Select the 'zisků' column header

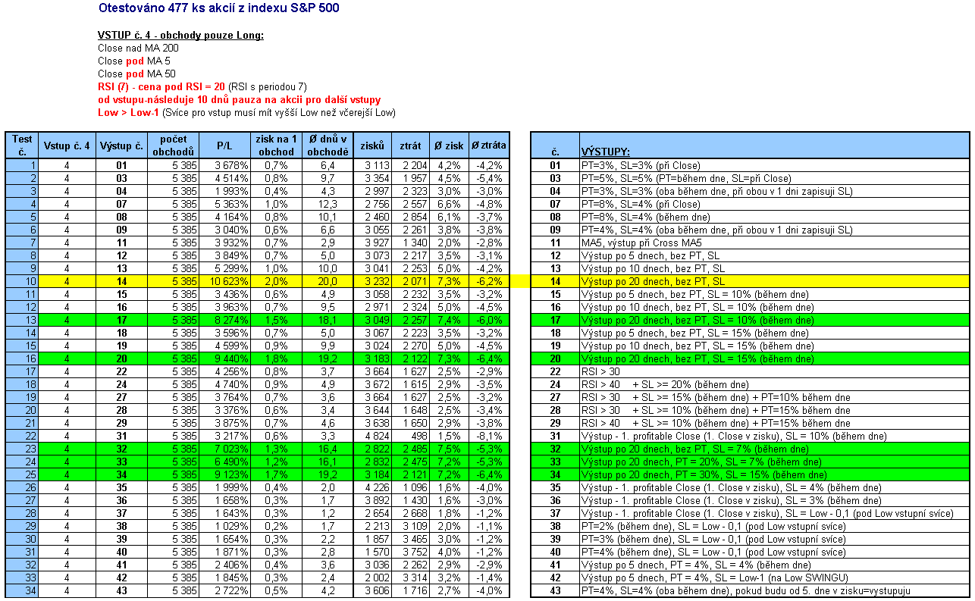click(372, 146)
